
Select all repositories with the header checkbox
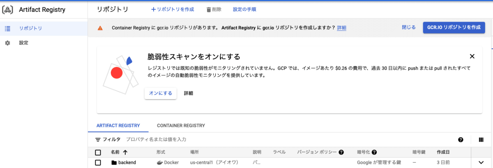tap(98, 152)
